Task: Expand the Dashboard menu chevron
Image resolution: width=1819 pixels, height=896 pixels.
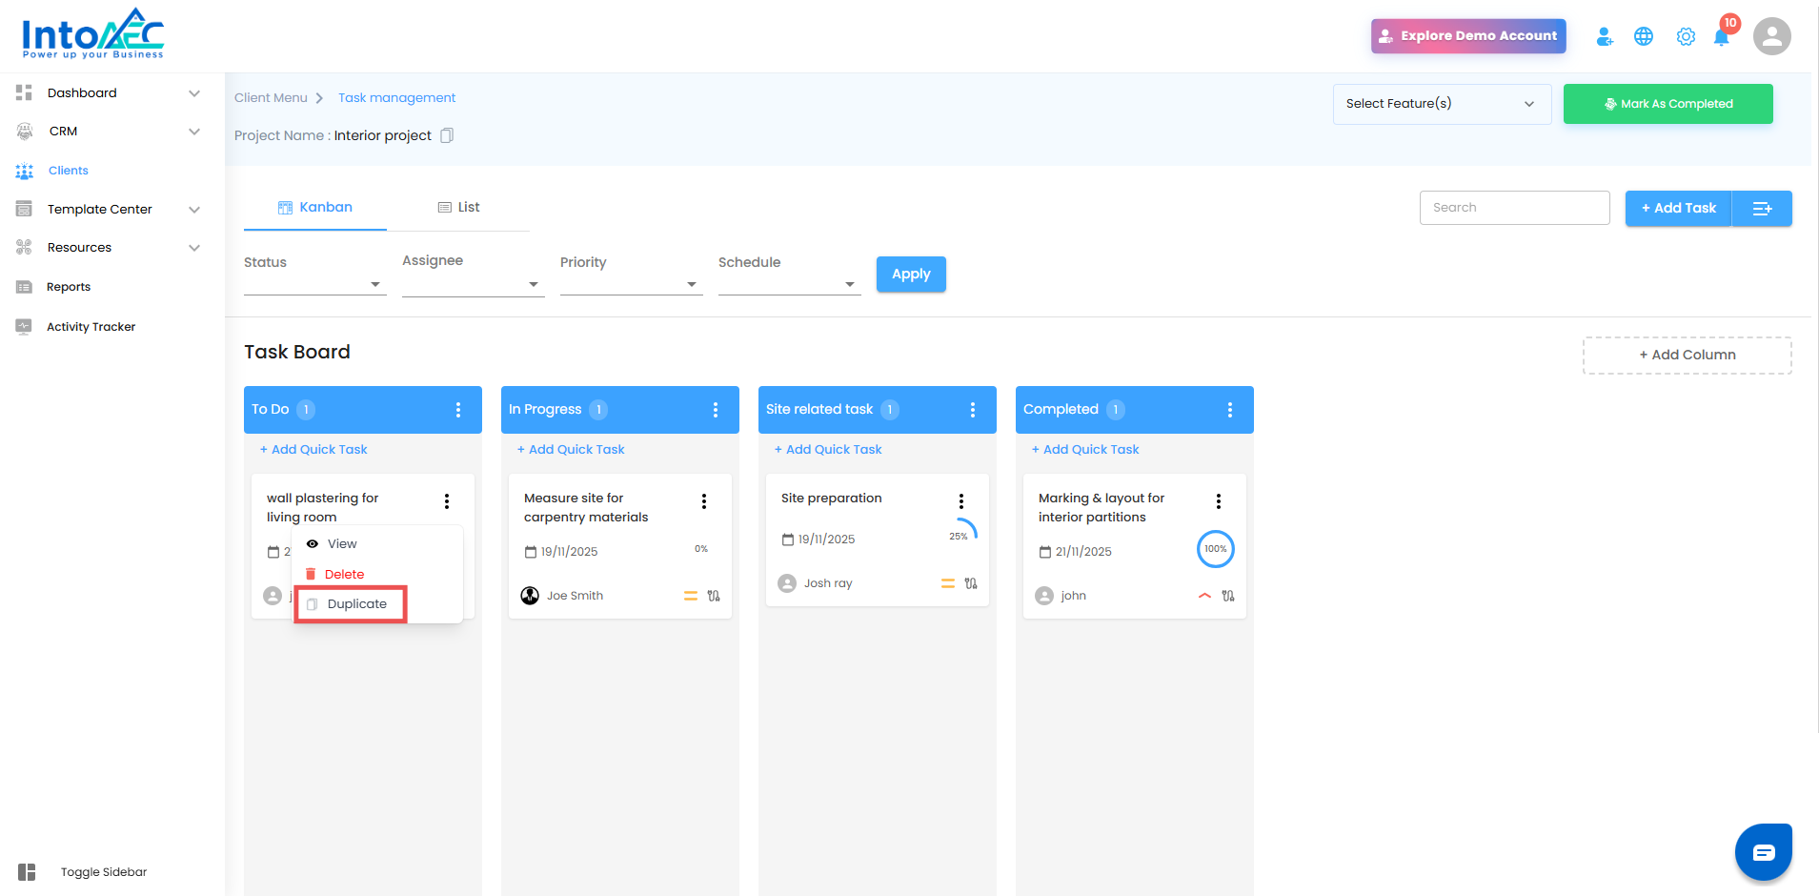Action: coord(194,93)
